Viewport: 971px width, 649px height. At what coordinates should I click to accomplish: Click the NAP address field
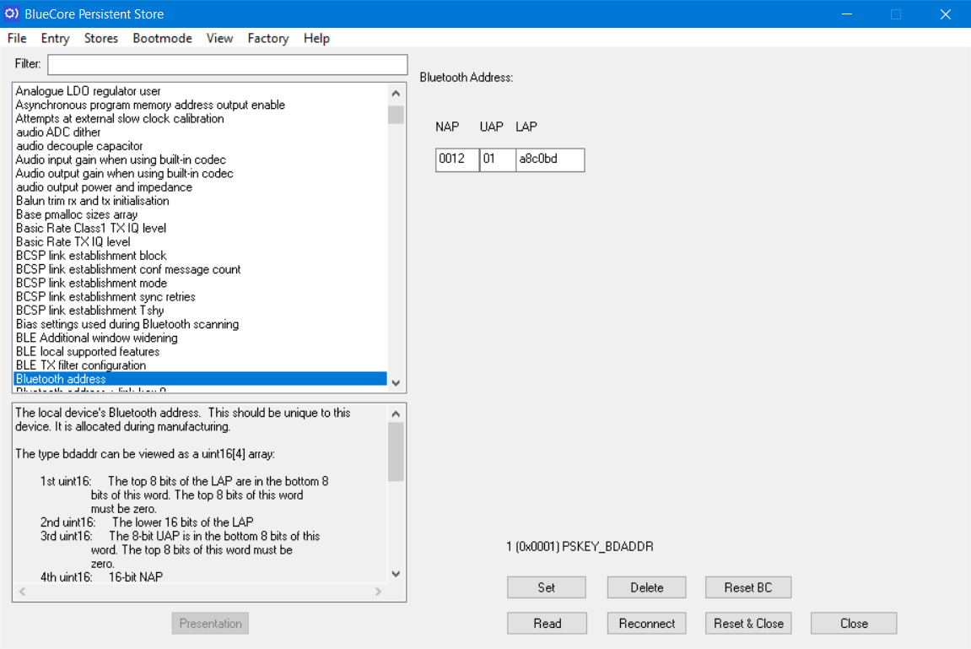tap(457, 160)
